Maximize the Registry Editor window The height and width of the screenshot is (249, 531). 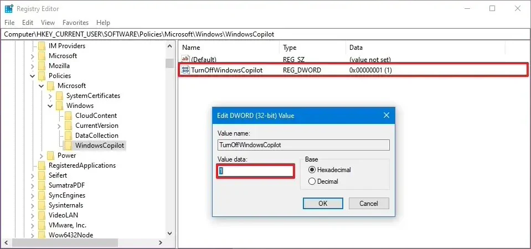coord(492,9)
